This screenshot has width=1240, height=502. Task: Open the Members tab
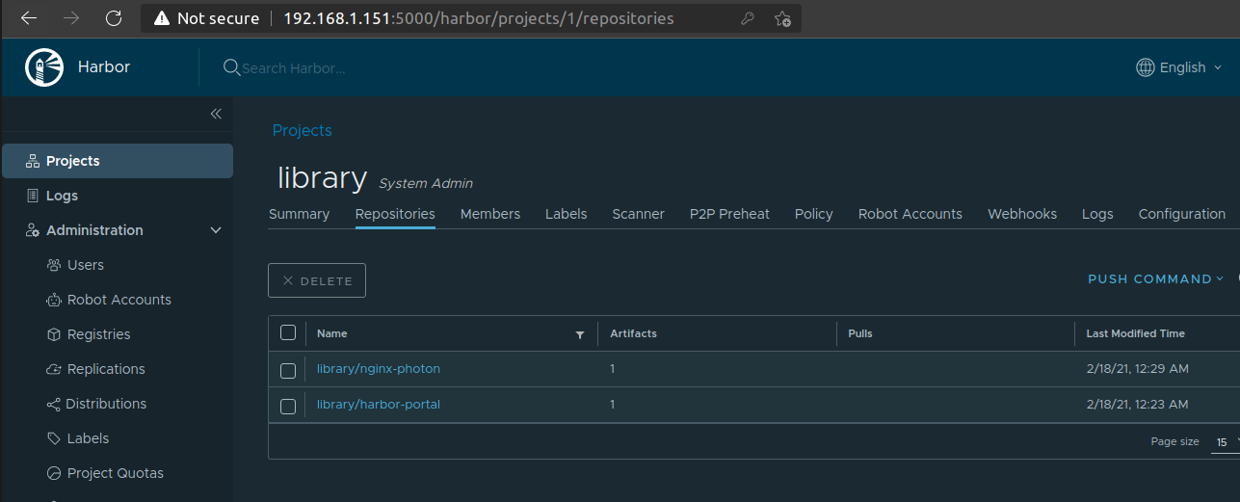[x=490, y=214]
